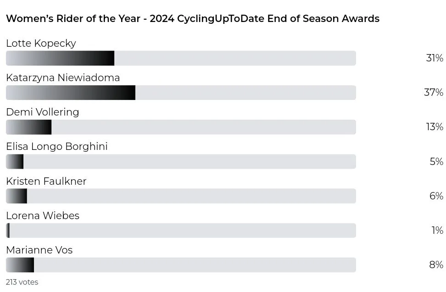Click the Lorena Wiebes option label
446x292 pixels.
click(x=43, y=215)
